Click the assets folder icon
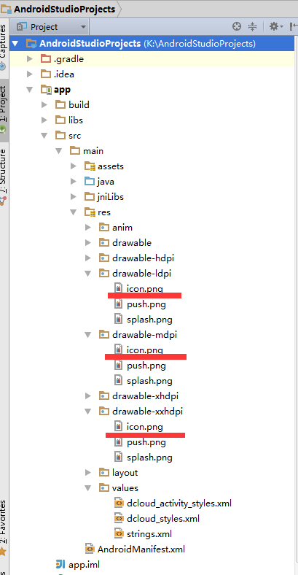This screenshot has width=298, height=575. [x=90, y=166]
